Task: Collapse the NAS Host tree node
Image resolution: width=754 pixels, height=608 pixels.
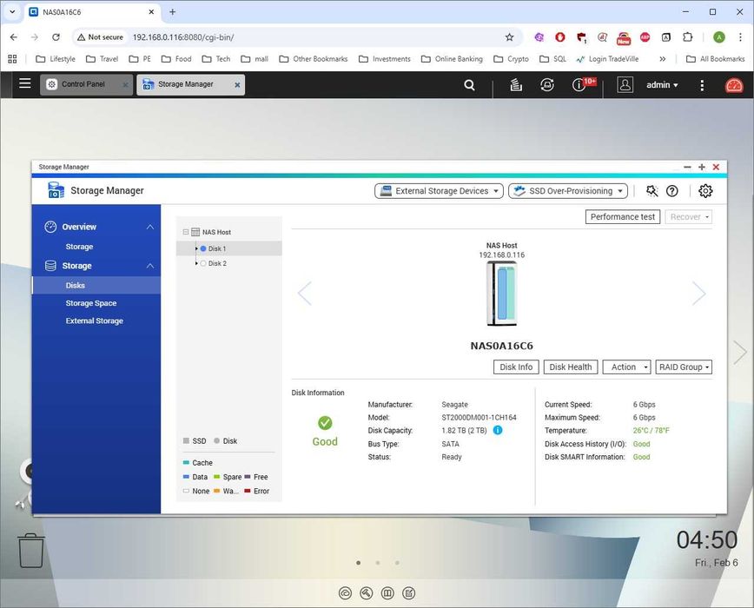Action: coord(186,232)
